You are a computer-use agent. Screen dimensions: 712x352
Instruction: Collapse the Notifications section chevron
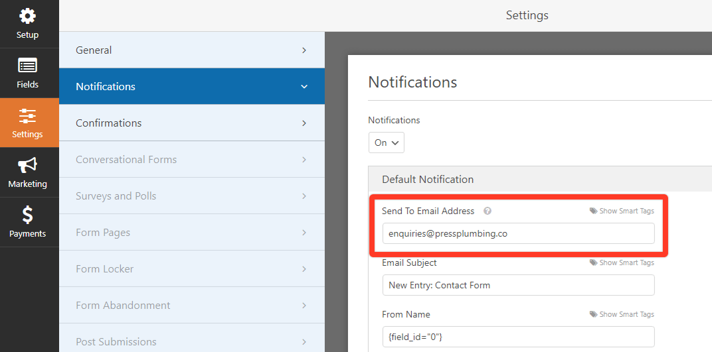pos(304,87)
